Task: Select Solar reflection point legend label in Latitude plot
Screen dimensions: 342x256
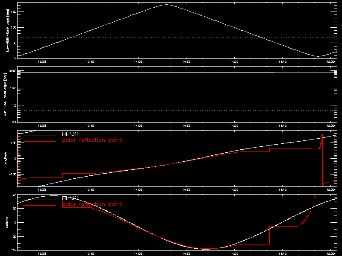Action: pyautogui.click(x=92, y=204)
